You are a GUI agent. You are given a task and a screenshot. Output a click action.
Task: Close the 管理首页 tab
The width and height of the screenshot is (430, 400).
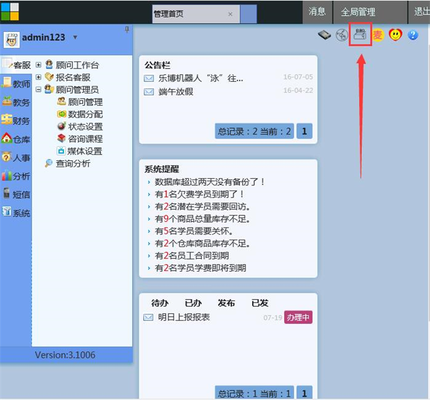[x=230, y=14]
